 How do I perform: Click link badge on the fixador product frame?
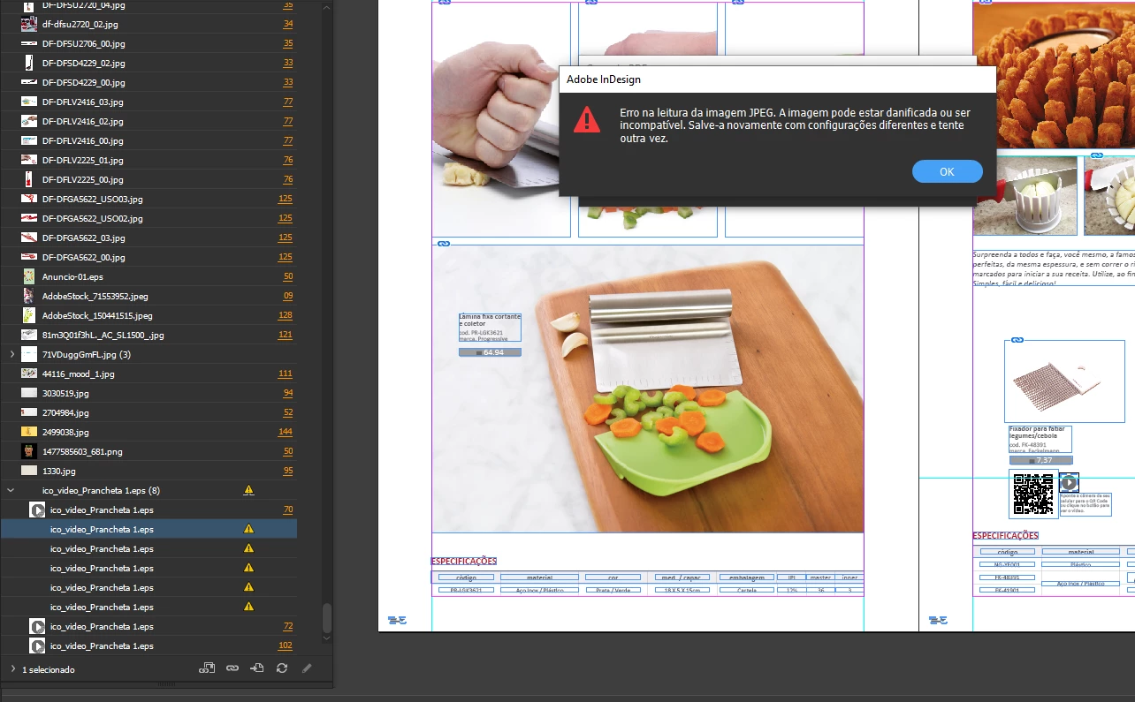[1017, 340]
